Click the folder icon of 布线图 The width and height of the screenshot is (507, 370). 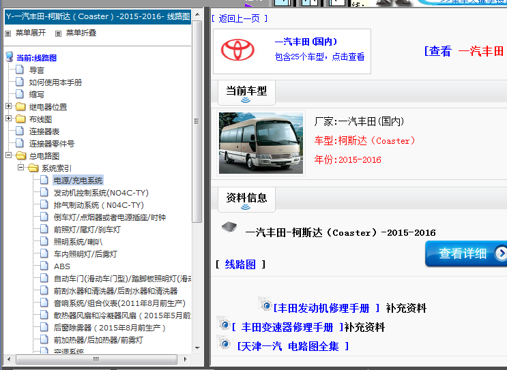pos(20,119)
